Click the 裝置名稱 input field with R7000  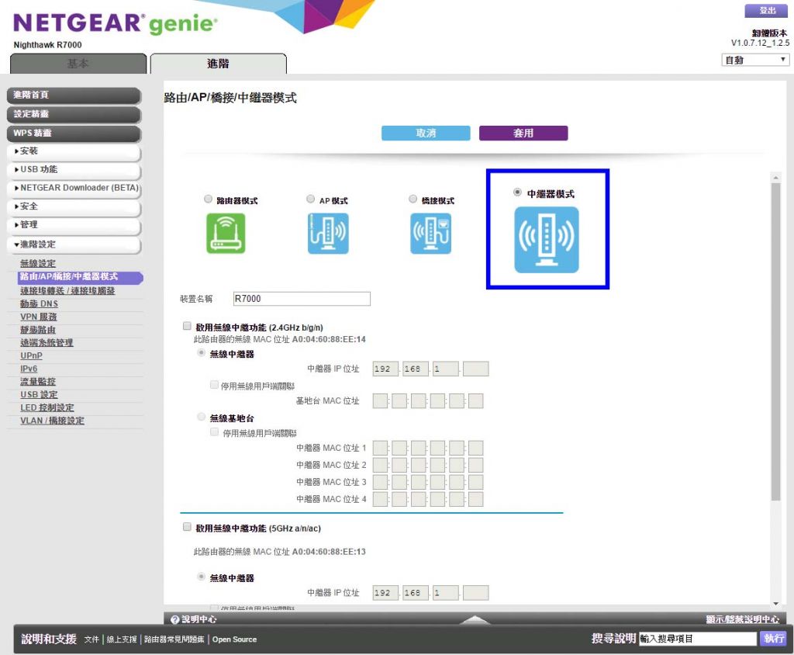pyautogui.click(x=302, y=299)
